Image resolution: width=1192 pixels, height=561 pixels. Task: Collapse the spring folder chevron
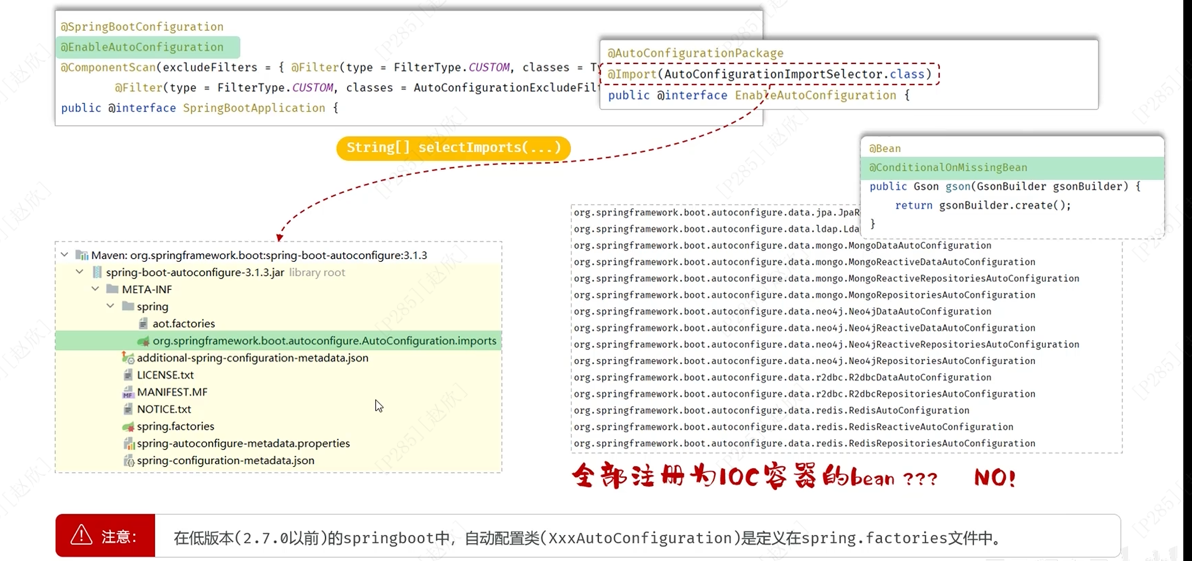(110, 306)
